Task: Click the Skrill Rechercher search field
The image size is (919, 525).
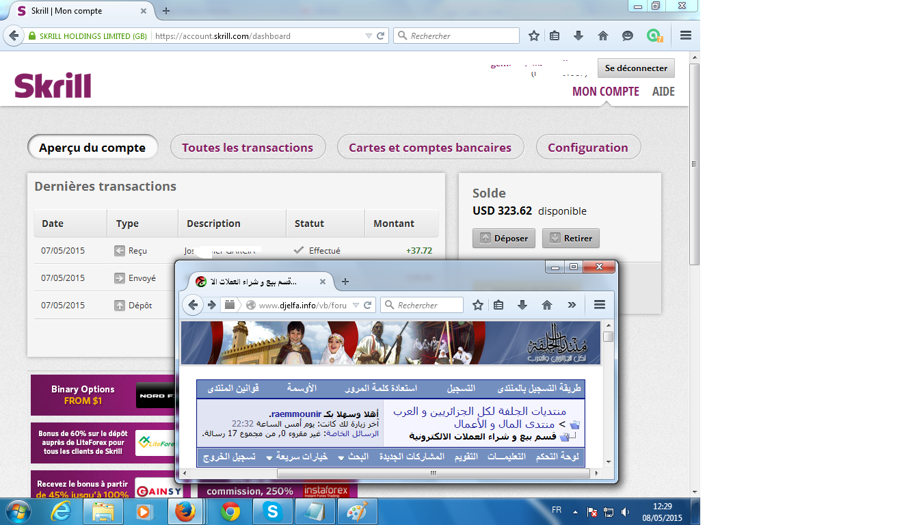Action: (x=456, y=36)
